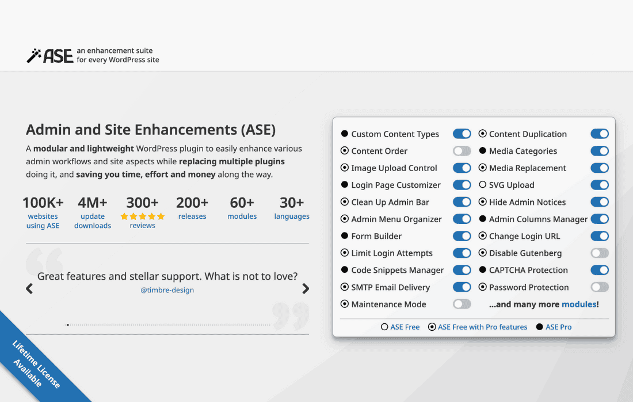Click the CAPTCHA Protection bullet icon
The width and height of the screenshot is (633, 402).
coord(482,269)
